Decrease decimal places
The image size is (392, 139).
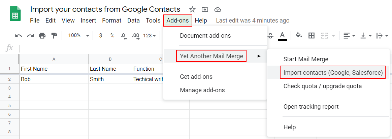click(x=124, y=35)
